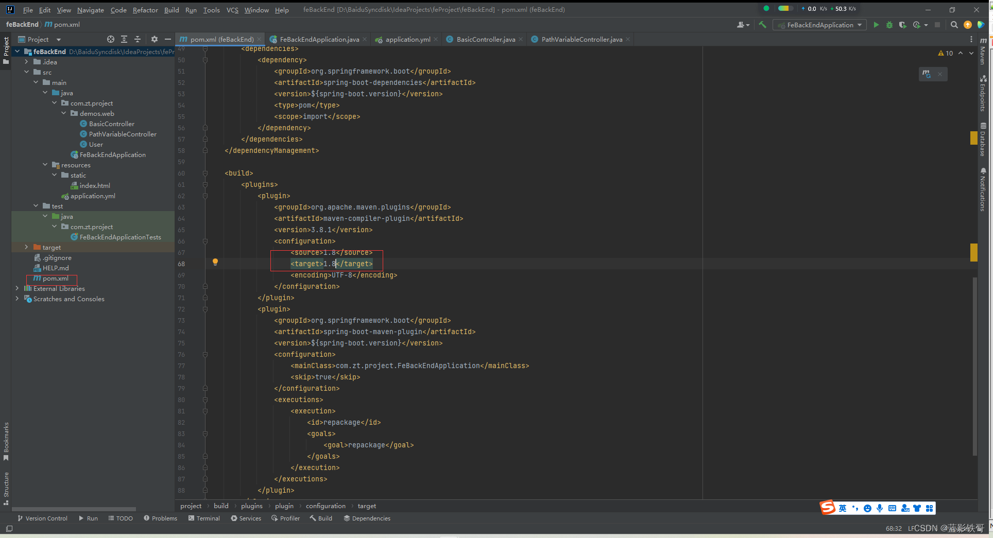Open Version Control tool window
The image size is (993, 538).
[x=43, y=518]
